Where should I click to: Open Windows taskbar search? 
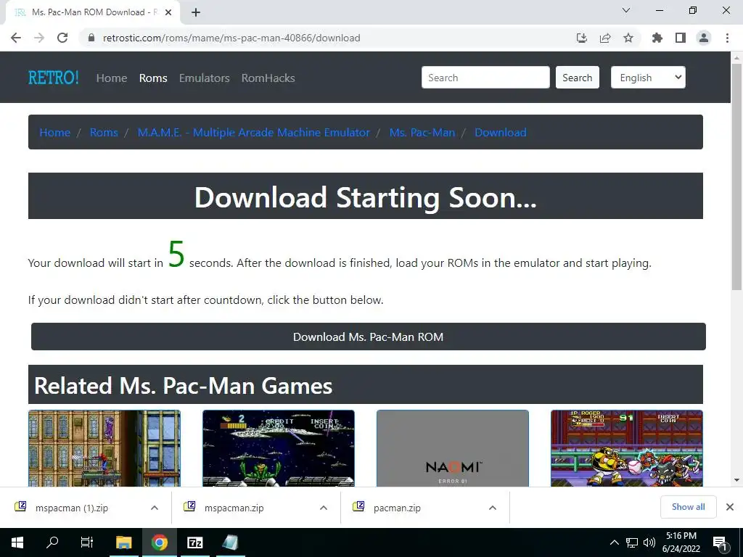click(52, 542)
